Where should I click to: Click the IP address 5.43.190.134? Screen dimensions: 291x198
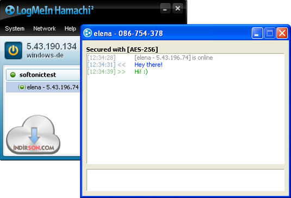52,46
